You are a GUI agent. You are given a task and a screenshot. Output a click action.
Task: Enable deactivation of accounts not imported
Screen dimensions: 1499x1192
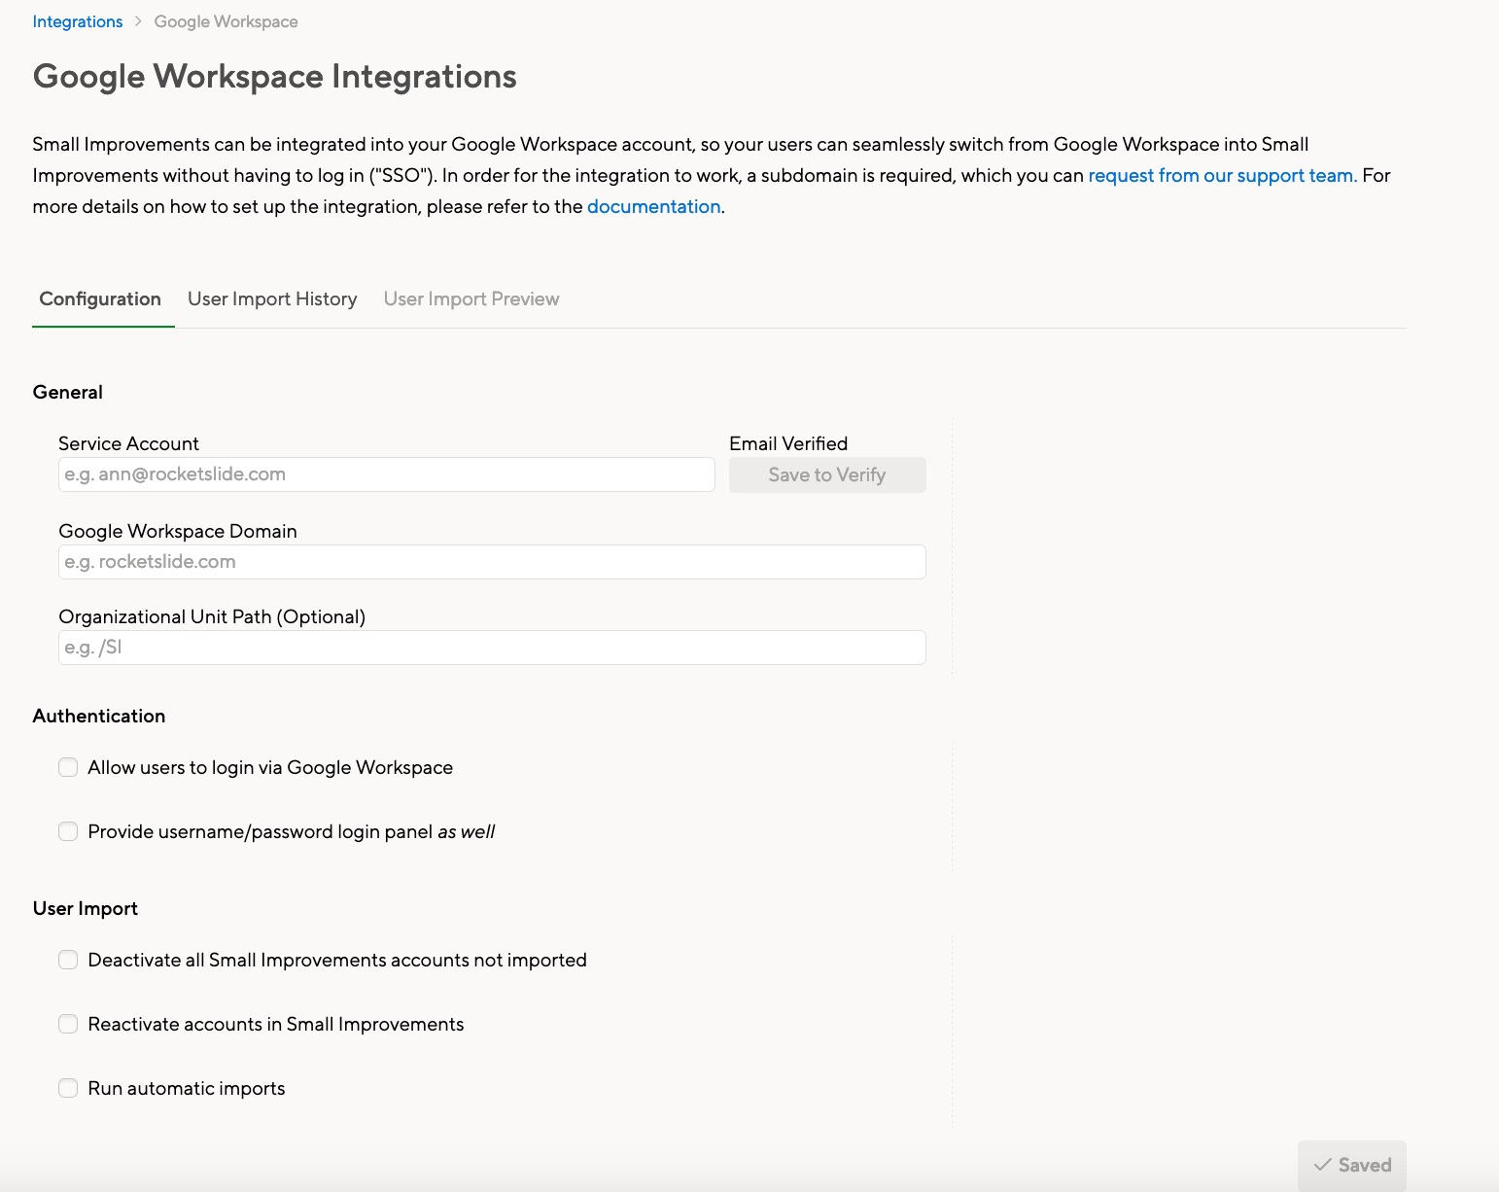pyautogui.click(x=68, y=960)
